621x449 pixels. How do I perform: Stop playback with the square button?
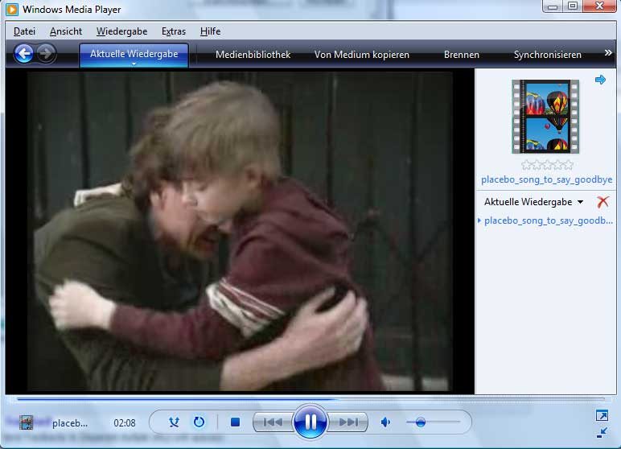(x=235, y=422)
